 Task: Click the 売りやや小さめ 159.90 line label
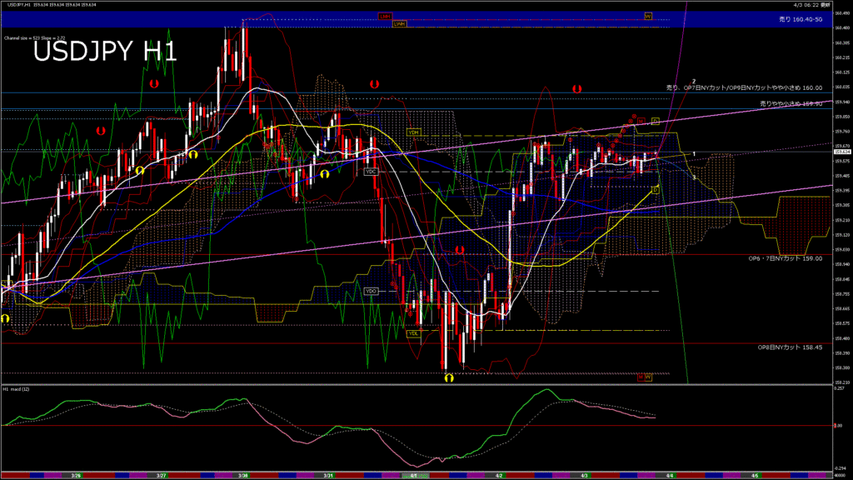791,103
